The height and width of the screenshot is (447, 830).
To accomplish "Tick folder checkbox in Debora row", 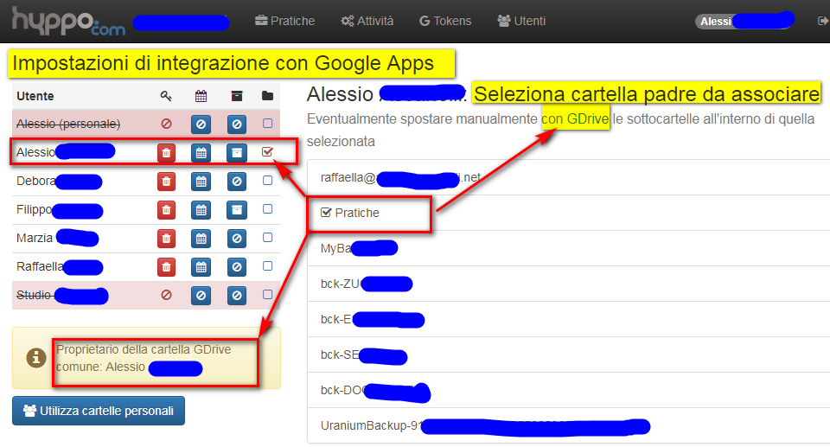I will coord(267,181).
